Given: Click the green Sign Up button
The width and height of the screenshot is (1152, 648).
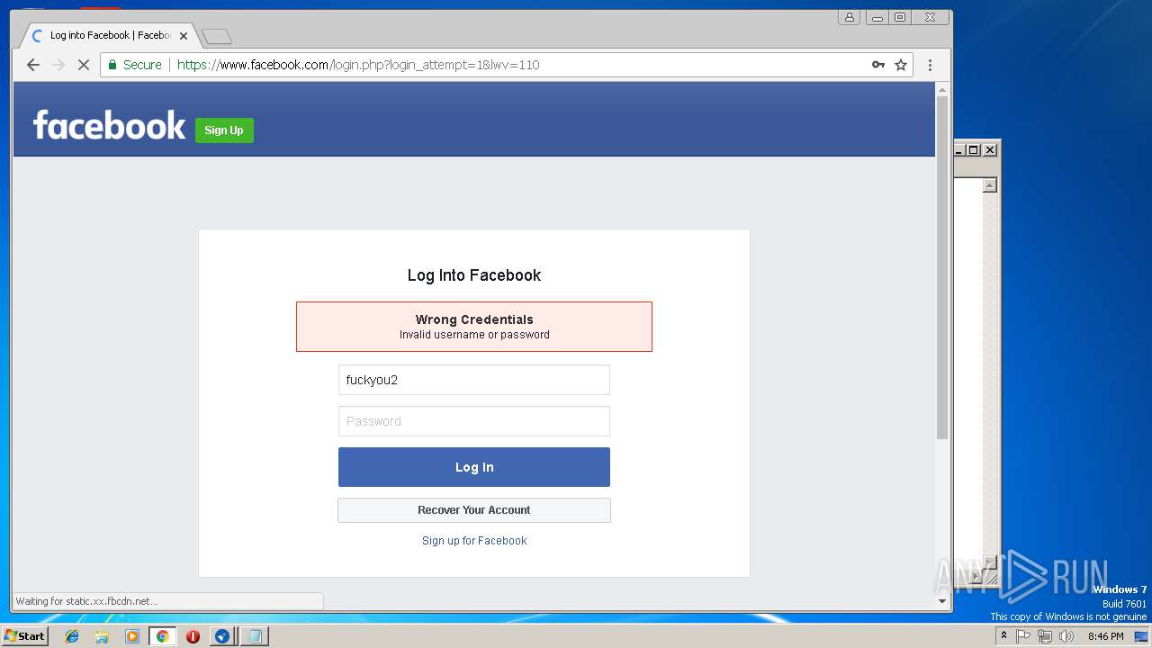Looking at the screenshot, I should point(224,130).
